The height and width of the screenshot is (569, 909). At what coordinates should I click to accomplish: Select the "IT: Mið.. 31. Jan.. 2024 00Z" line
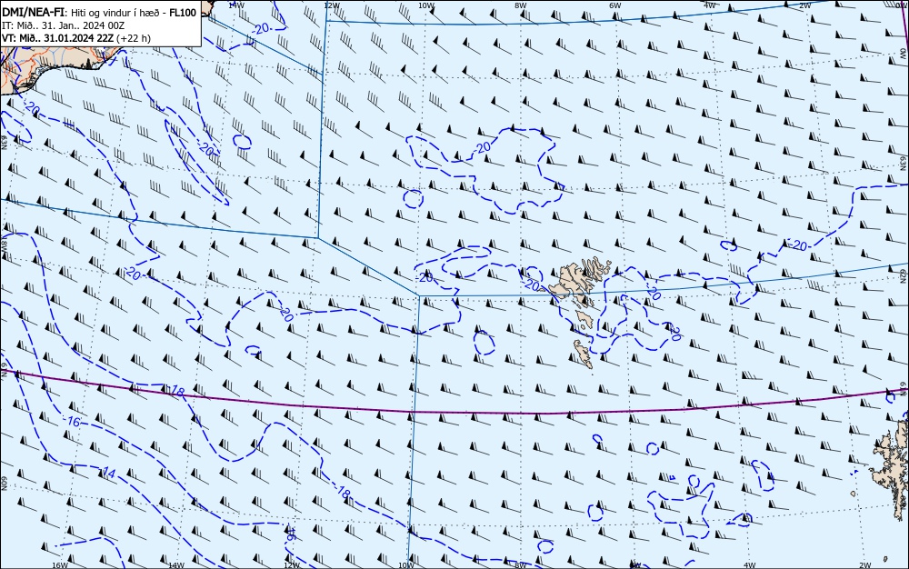[63, 25]
